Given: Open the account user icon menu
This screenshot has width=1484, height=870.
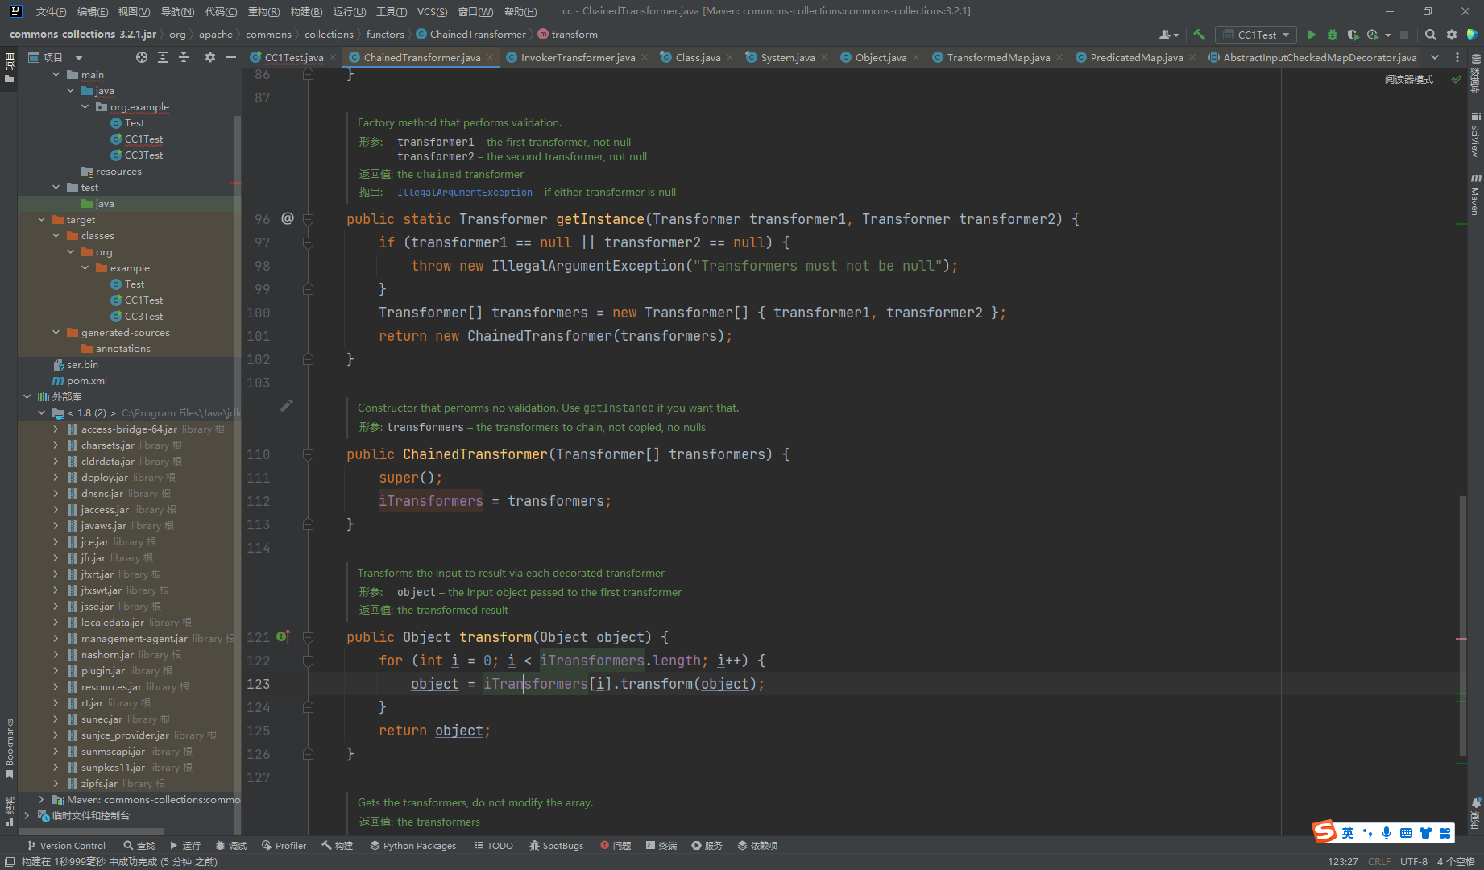Looking at the screenshot, I should coord(1168,35).
